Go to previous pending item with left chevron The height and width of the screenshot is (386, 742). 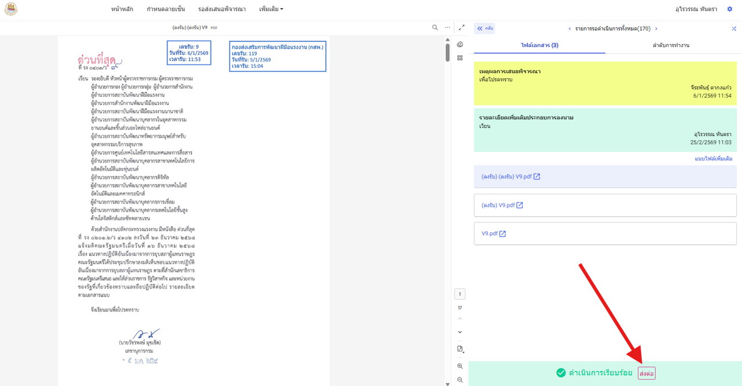click(x=569, y=28)
